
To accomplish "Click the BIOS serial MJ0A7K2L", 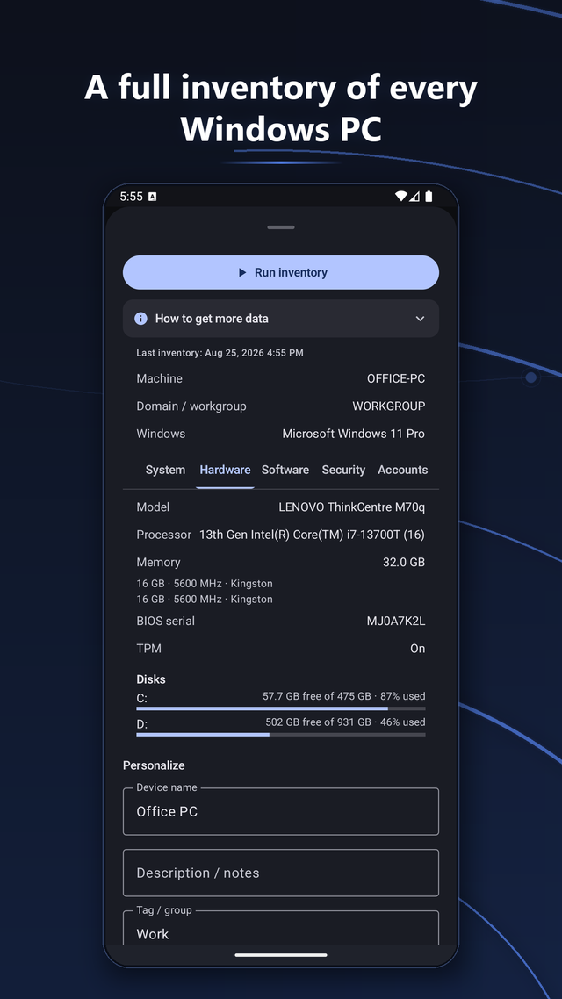I will pyautogui.click(x=396, y=622).
